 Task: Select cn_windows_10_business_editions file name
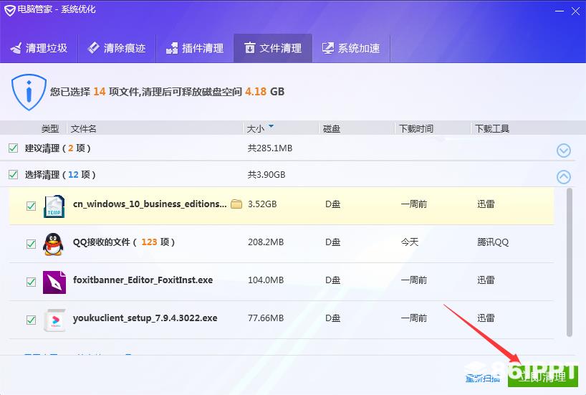150,204
